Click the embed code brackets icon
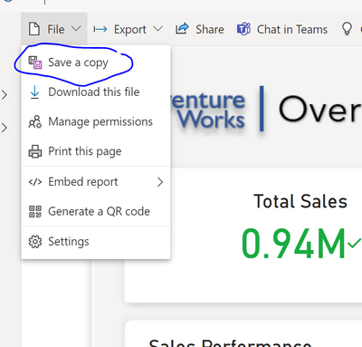This screenshot has height=347, width=362. [35, 182]
